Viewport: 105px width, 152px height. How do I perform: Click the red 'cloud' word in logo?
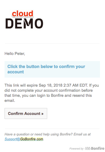click(x=23, y=14)
